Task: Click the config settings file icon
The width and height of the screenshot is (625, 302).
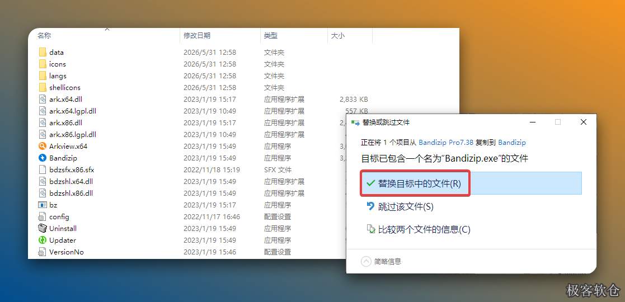Action: click(43, 217)
